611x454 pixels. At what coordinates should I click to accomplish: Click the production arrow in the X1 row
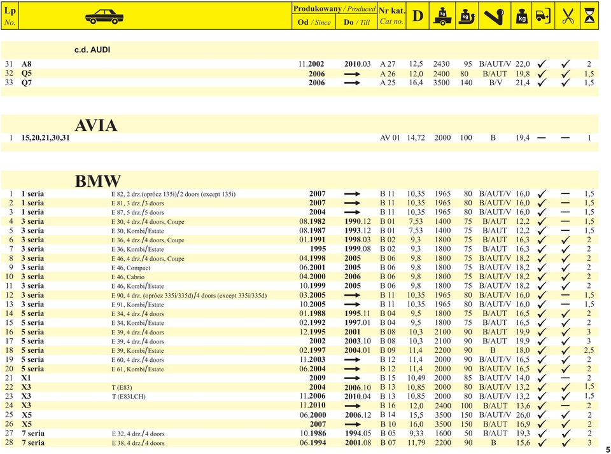pyautogui.click(x=352, y=378)
